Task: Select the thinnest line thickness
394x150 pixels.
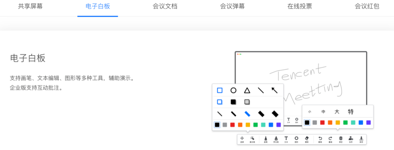Action: tap(220, 114)
